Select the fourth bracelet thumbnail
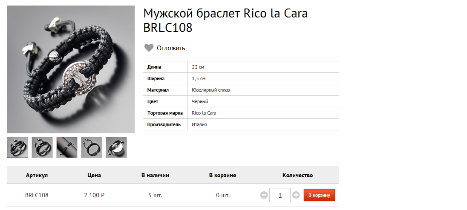 (92, 147)
